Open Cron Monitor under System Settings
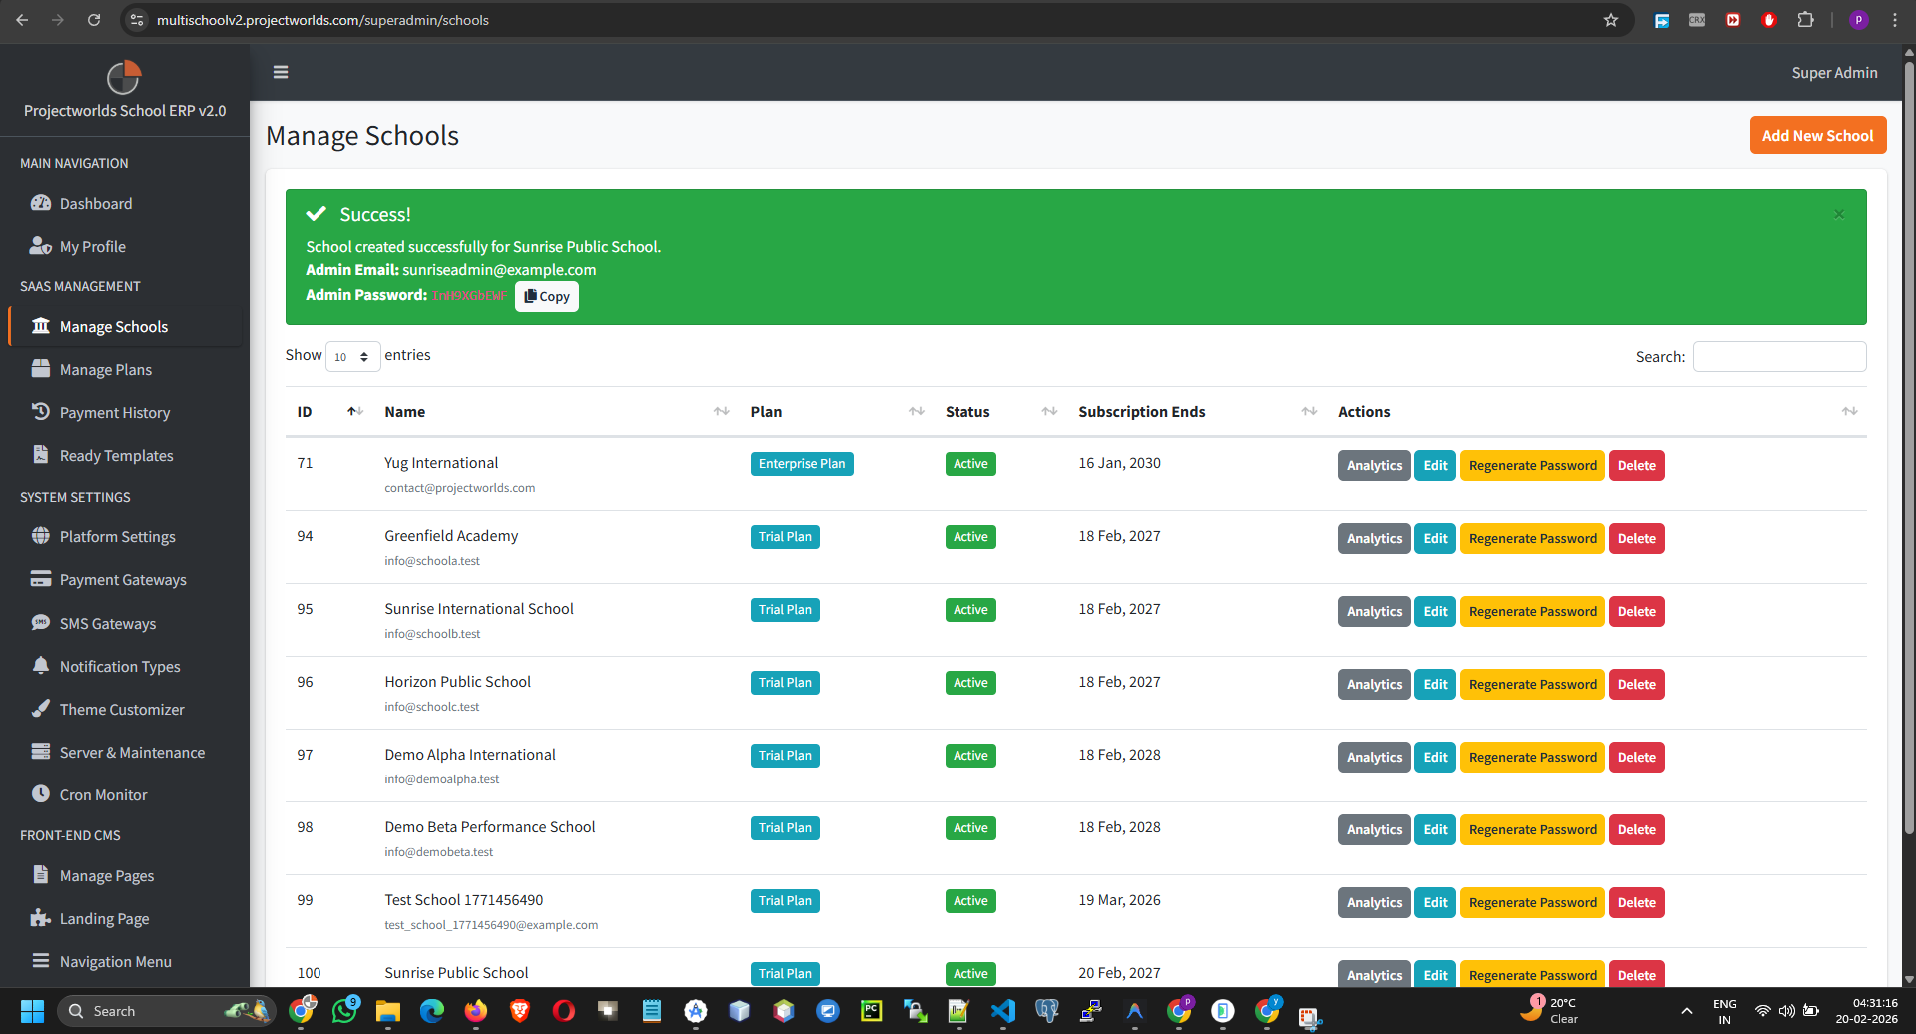 tap(101, 794)
